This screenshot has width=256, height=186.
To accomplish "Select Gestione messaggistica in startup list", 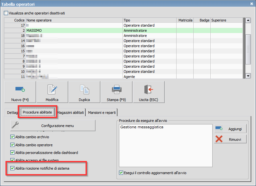I will [x=142, y=127].
